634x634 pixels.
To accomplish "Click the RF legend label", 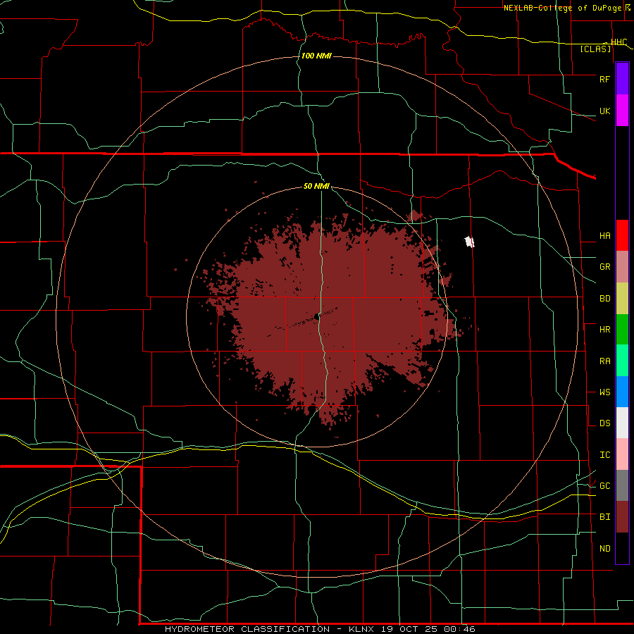I will click(604, 79).
